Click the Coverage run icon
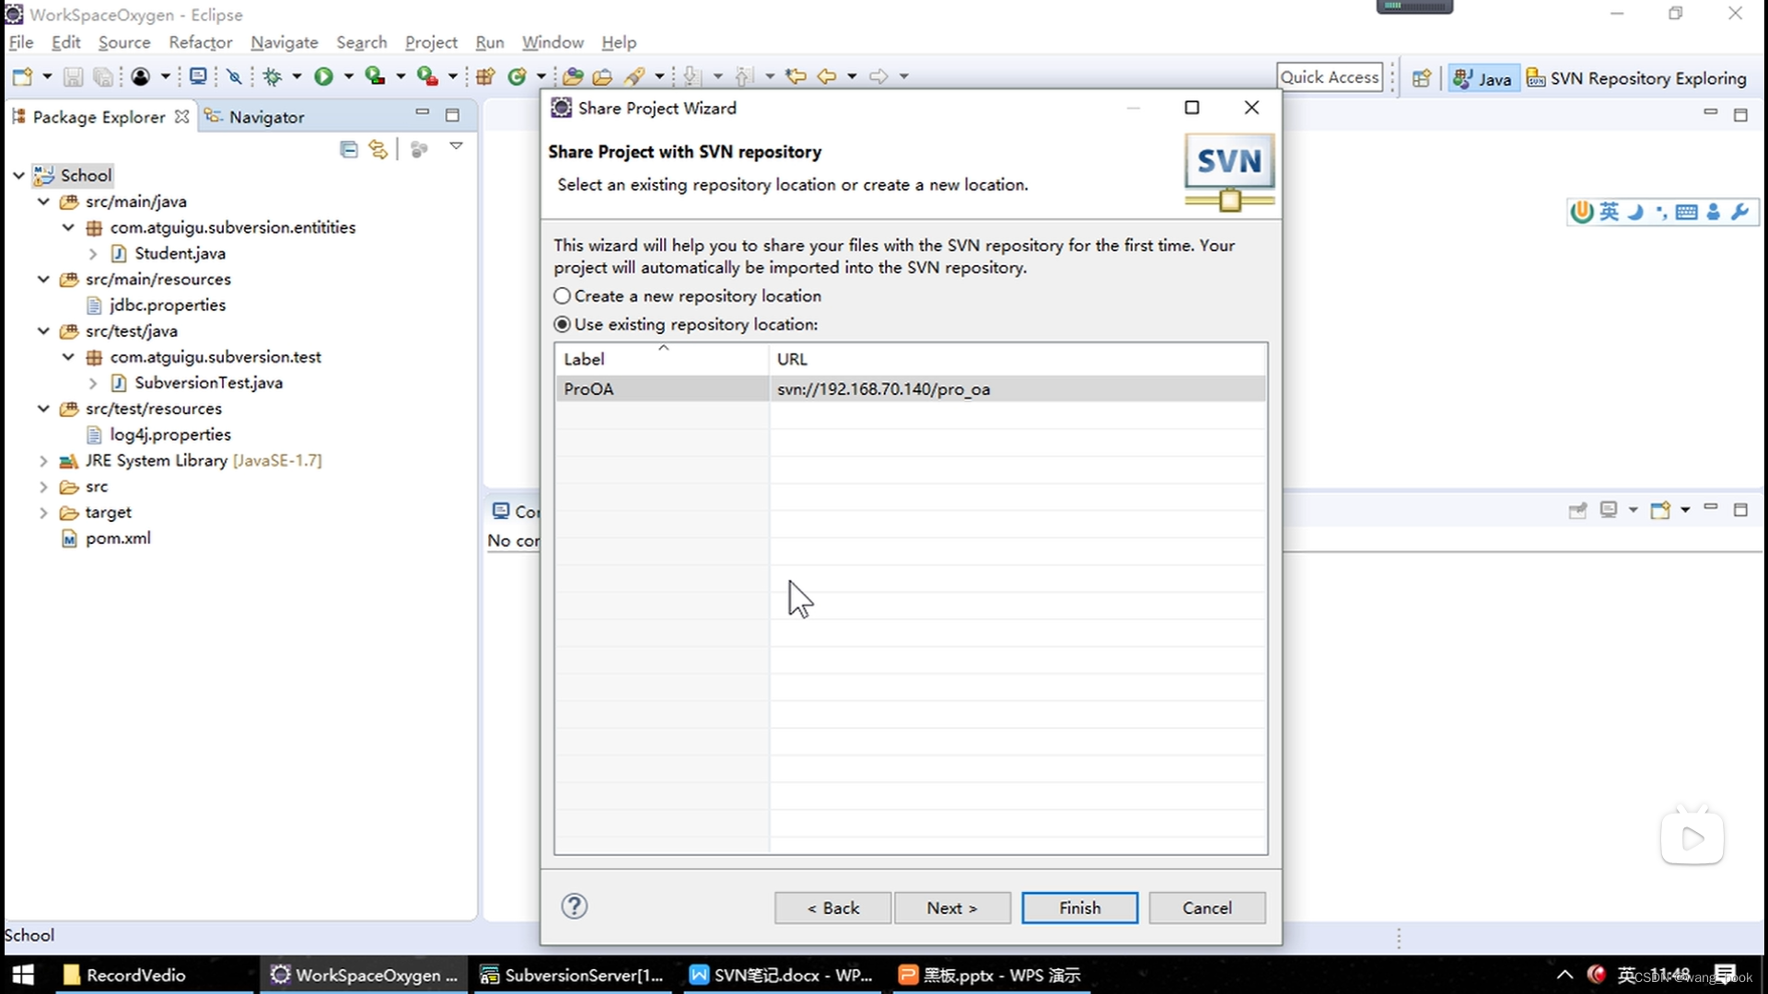 (x=374, y=76)
